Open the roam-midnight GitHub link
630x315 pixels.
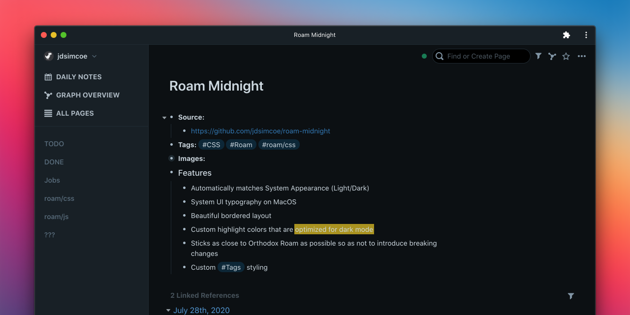(260, 131)
